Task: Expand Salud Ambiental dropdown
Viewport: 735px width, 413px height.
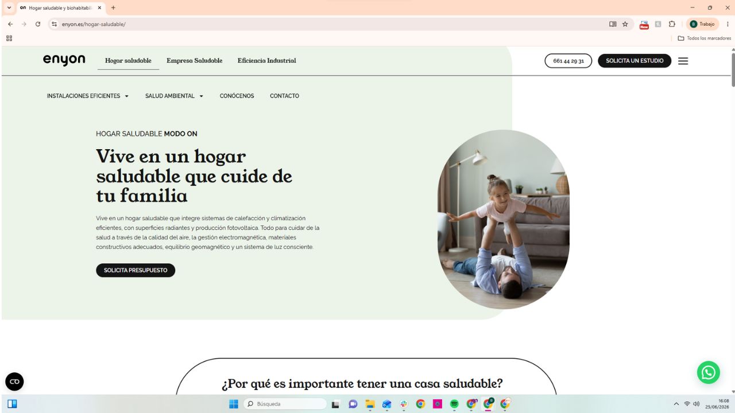Action: pos(175,96)
